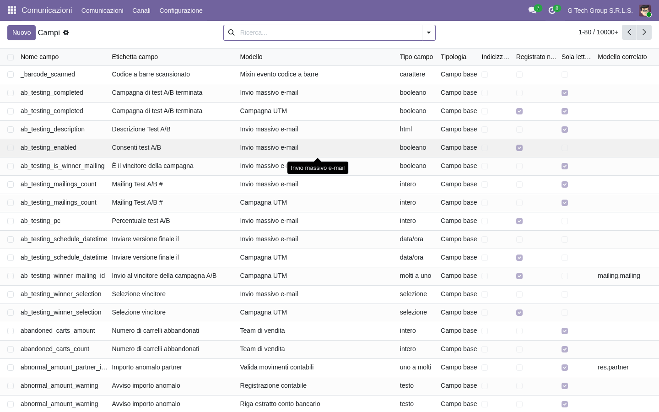This screenshot has width=659, height=412.
Task: Sort by Sola lett… column header
Action: [x=576, y=57]
